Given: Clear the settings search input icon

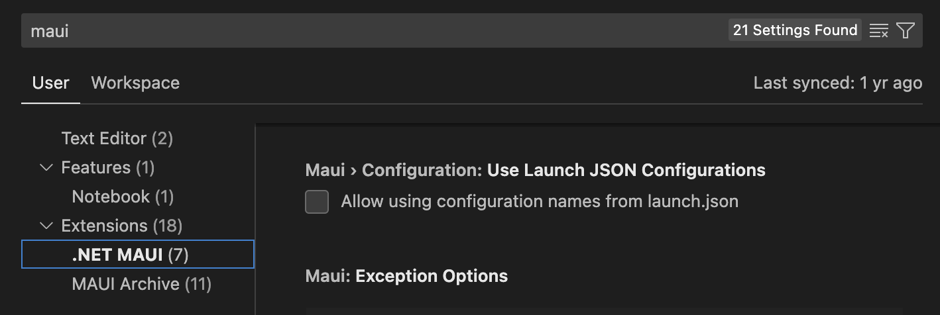Looking at the screenshot, I should [878, 30].
